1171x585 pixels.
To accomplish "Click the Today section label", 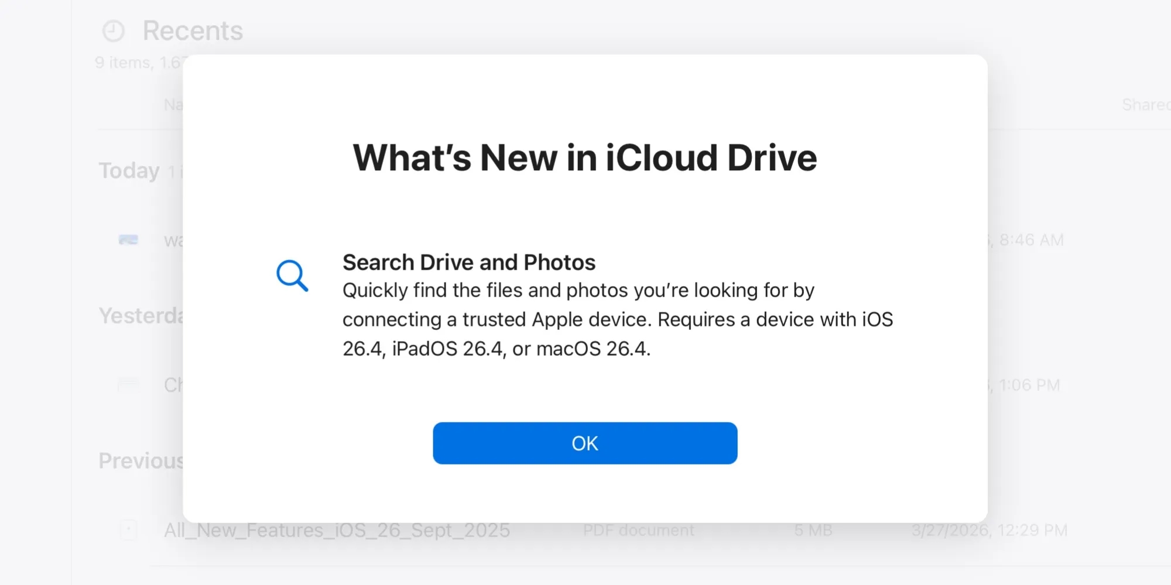I will (129, 170).
